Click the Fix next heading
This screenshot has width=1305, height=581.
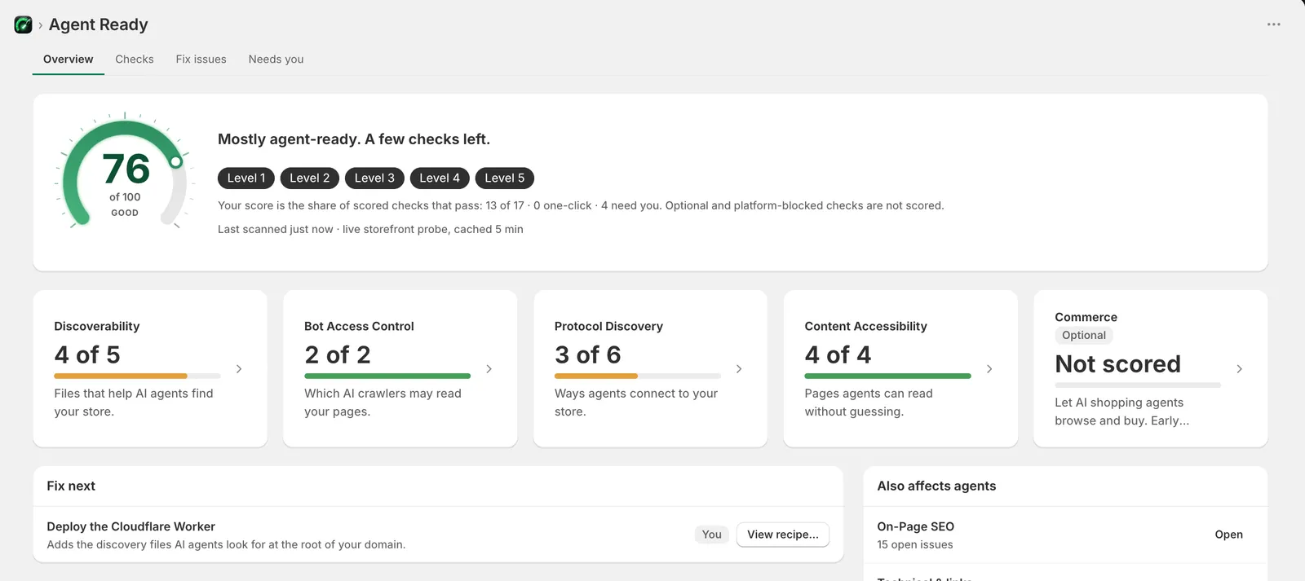click(71, 486)
